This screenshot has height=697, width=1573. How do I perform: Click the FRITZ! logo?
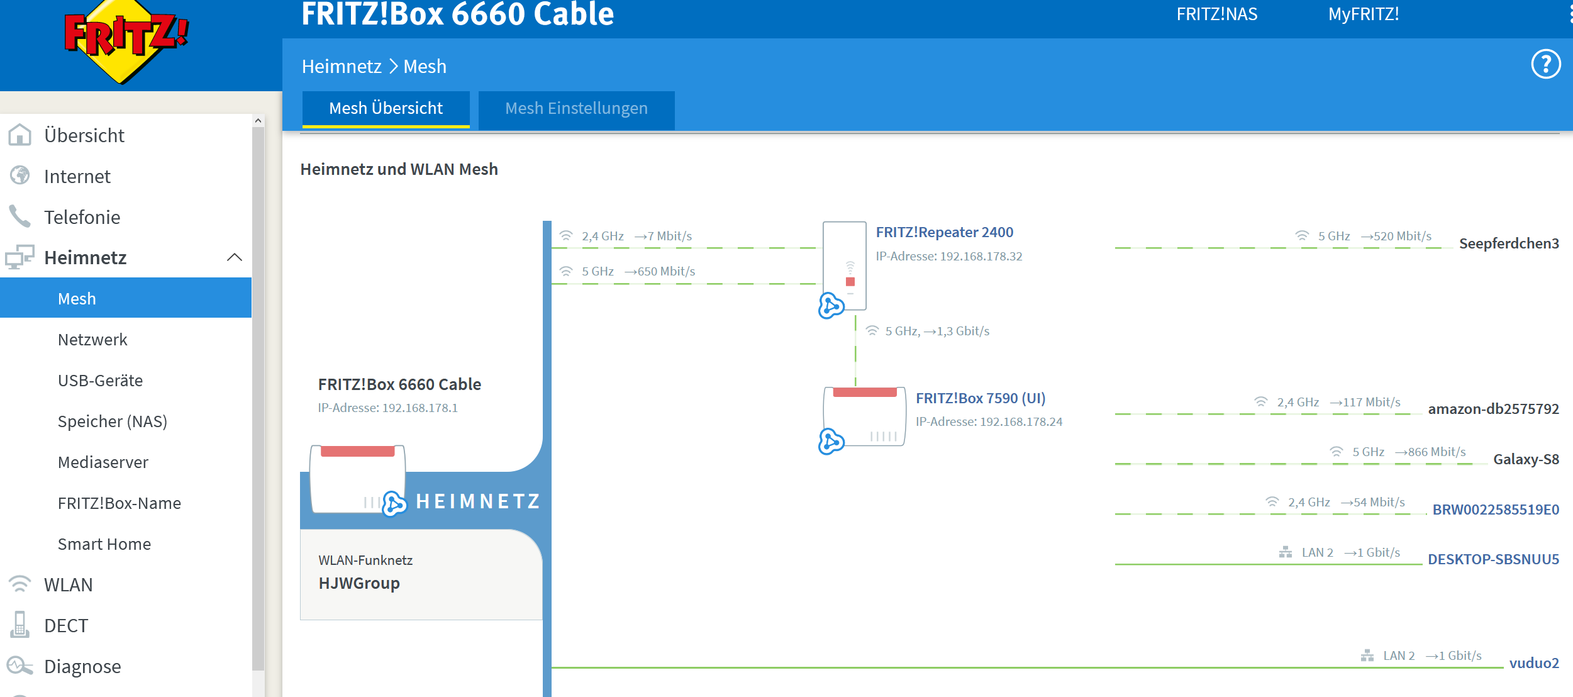(x=126, y=39)
